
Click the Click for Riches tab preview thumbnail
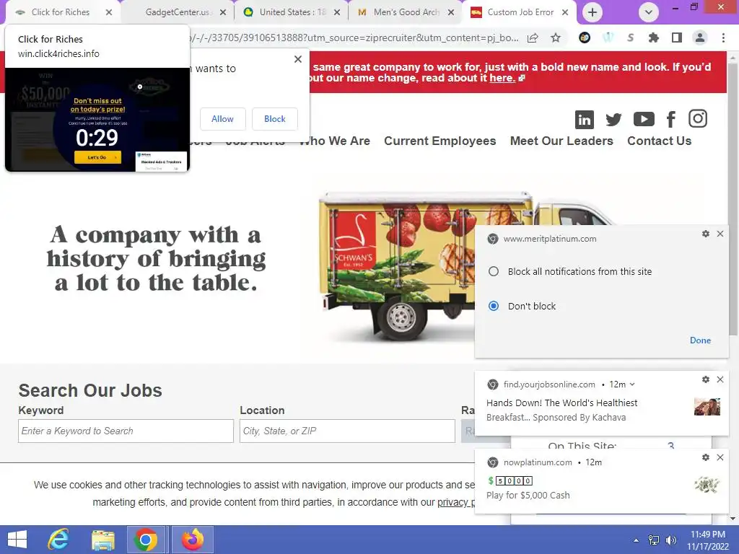[x=97, y=120]
